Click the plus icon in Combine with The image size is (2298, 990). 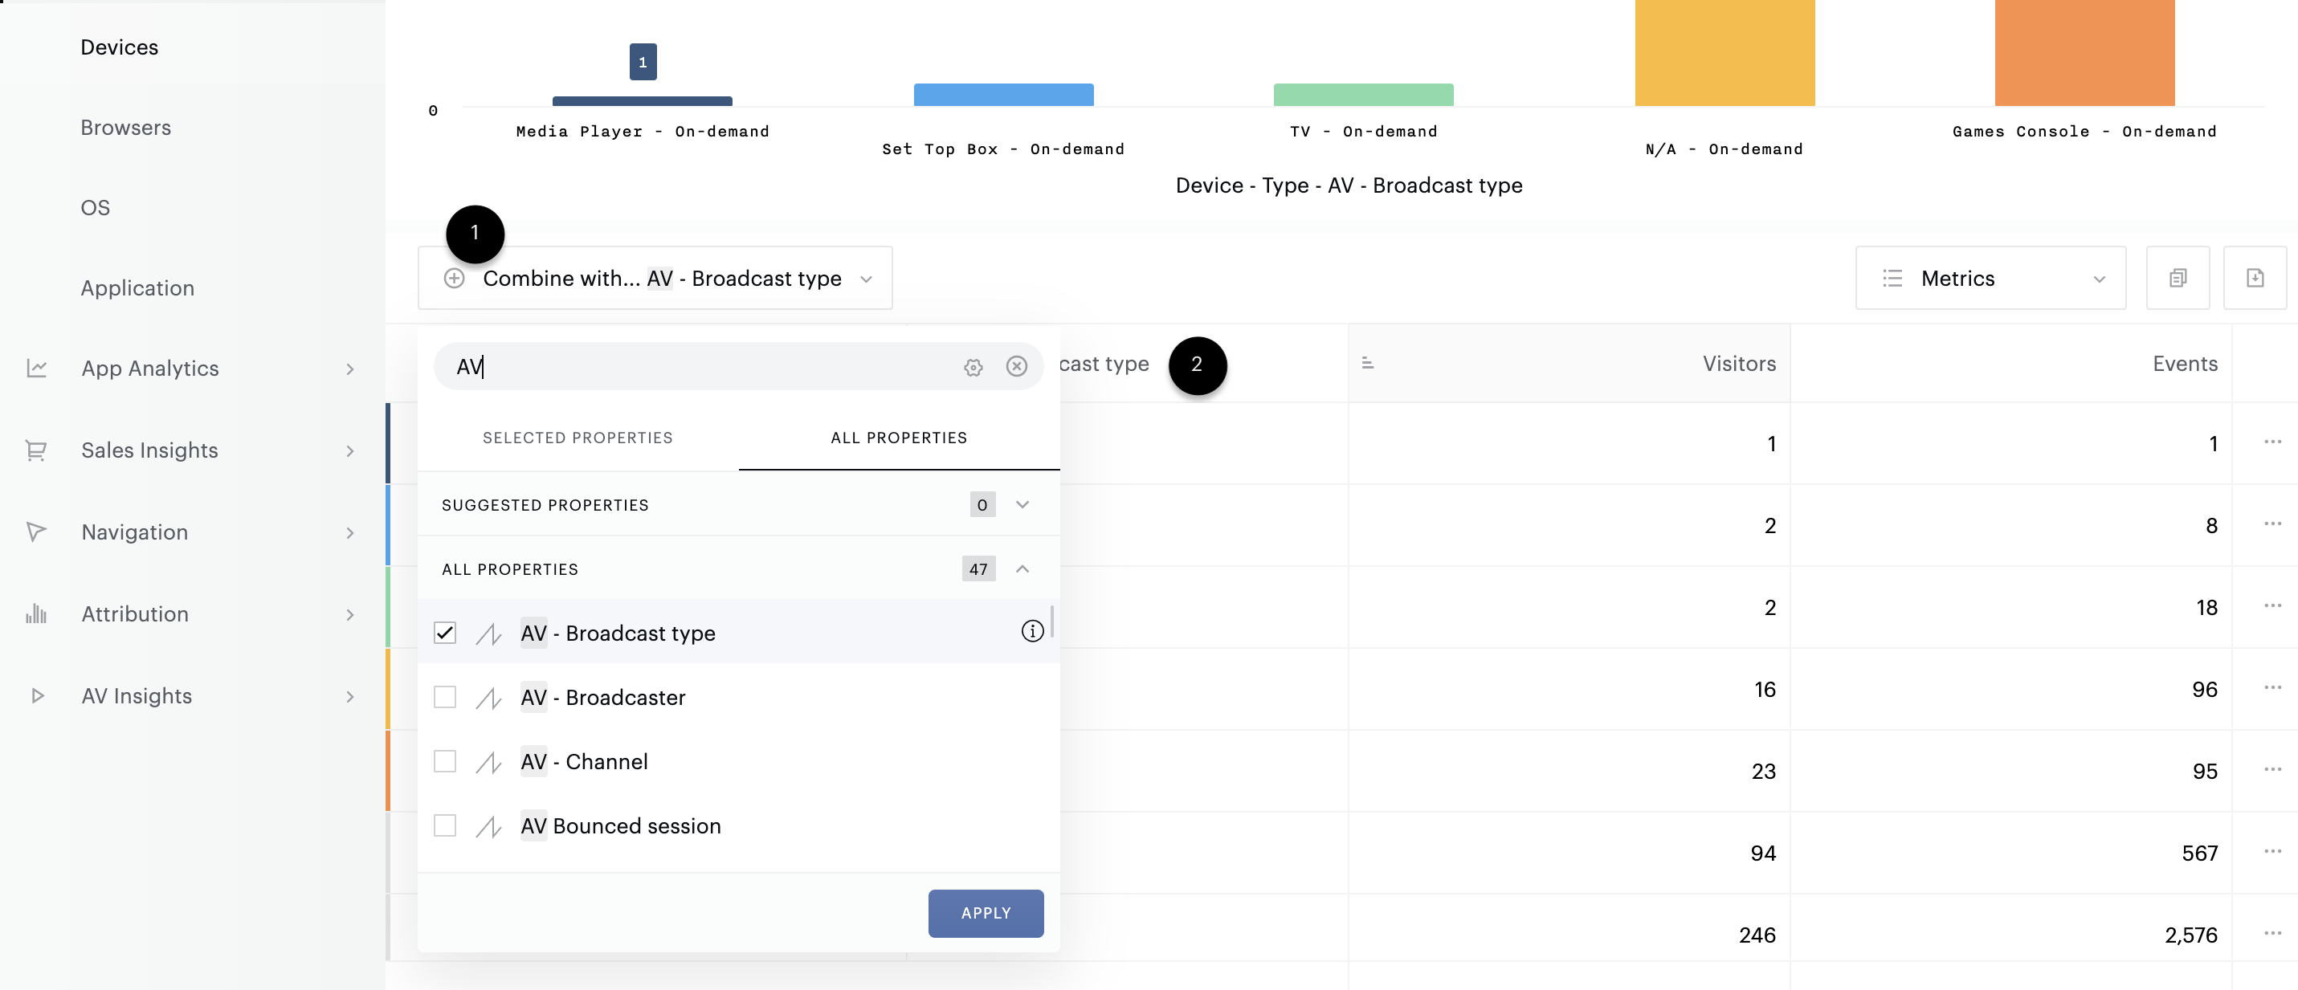coord(454,279)
